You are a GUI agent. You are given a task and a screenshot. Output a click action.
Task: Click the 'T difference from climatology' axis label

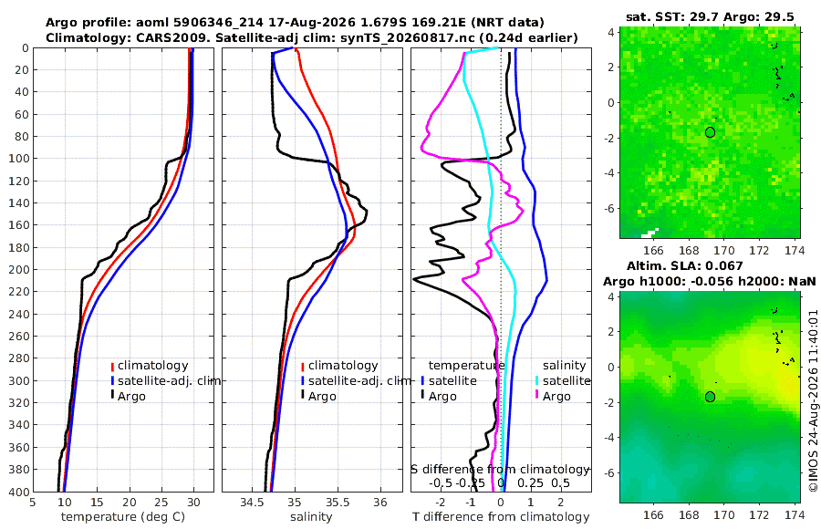501,517
